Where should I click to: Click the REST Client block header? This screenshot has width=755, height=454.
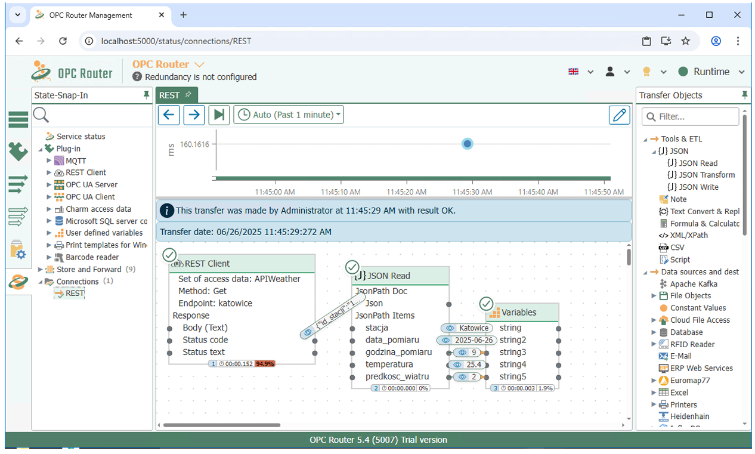tap(242, 263)
